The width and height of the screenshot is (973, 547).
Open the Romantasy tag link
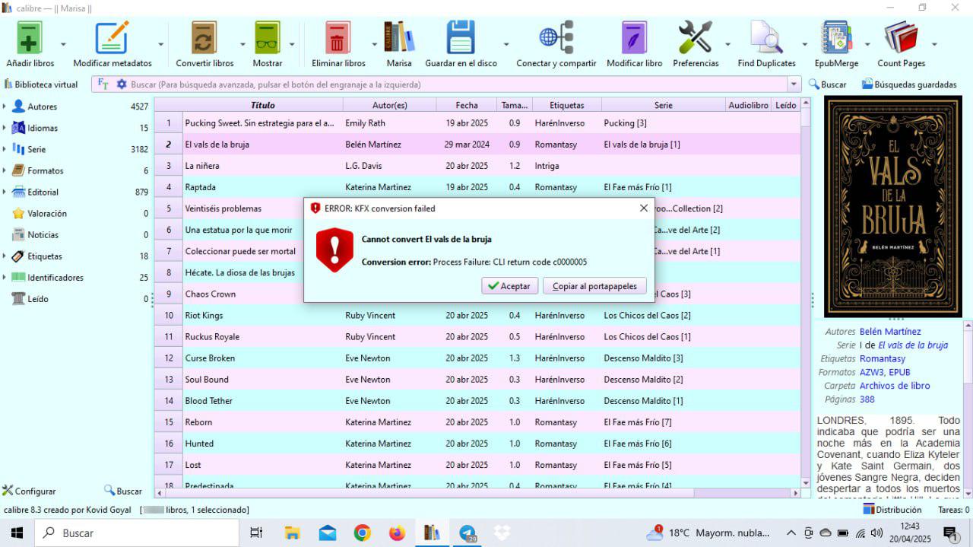point(882,359)
